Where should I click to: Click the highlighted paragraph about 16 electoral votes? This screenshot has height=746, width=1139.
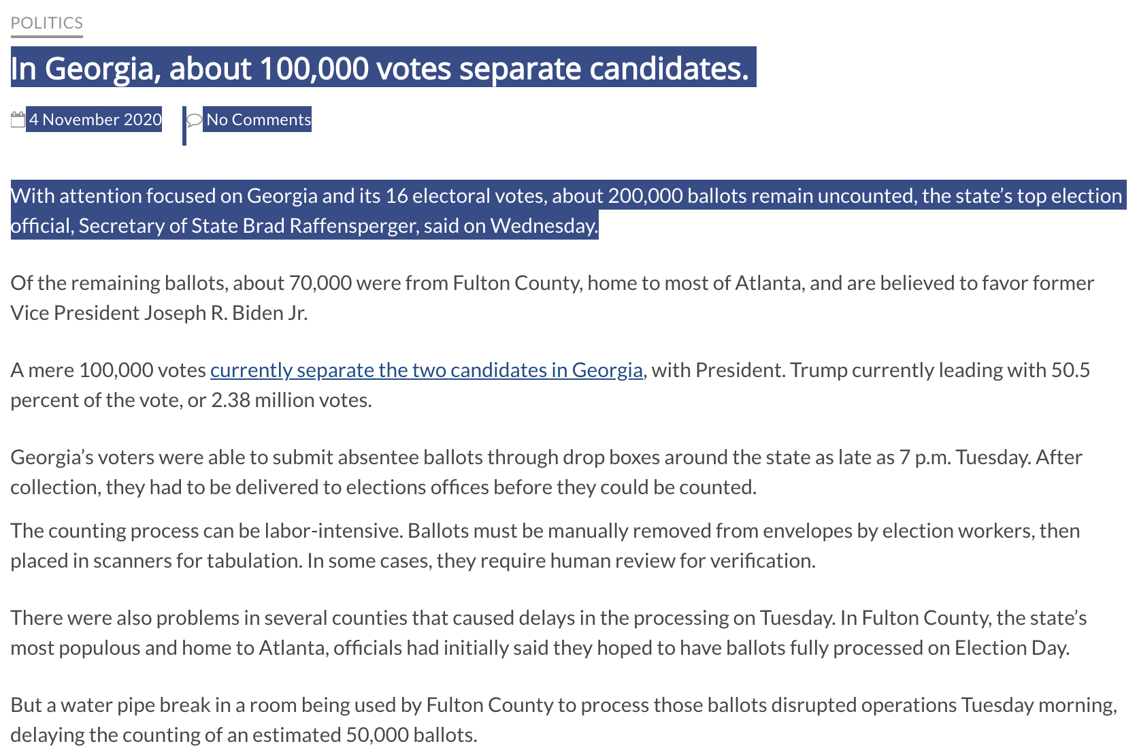[566, 211]
